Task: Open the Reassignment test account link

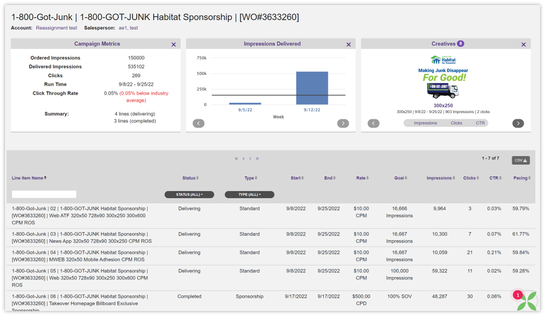Action: coord(57,28)
